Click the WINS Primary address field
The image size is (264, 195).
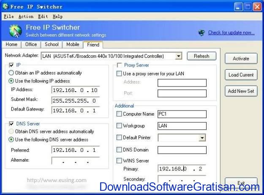pyautogui.click(x=182, y=168)
